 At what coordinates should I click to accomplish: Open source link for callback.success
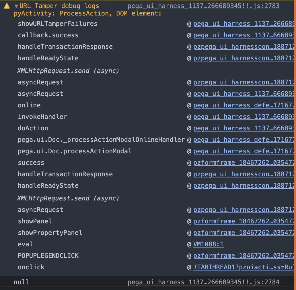pyautogui.click(x=244, y=35)
